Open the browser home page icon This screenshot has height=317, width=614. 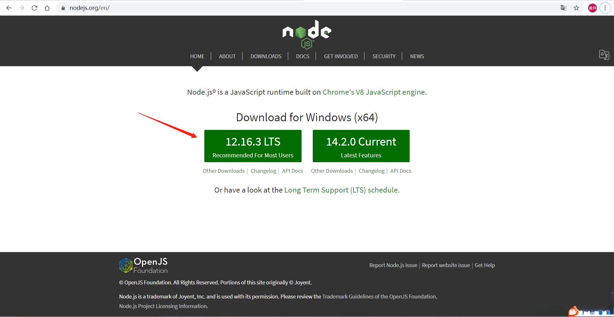47,8
